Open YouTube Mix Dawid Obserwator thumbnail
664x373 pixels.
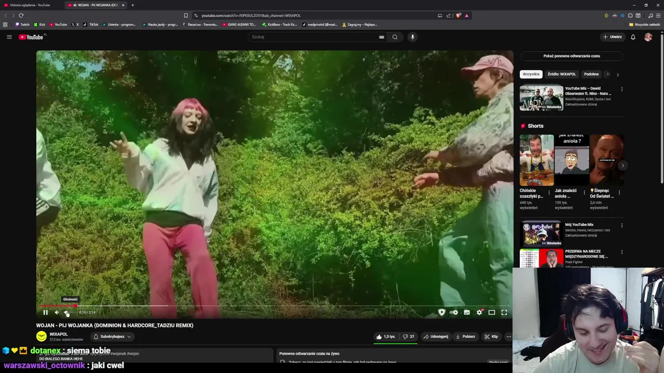[x=542, y=97]
